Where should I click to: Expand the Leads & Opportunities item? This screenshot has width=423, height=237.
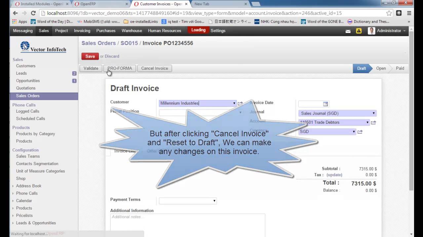pyautogui.click(x=36, y=223)
